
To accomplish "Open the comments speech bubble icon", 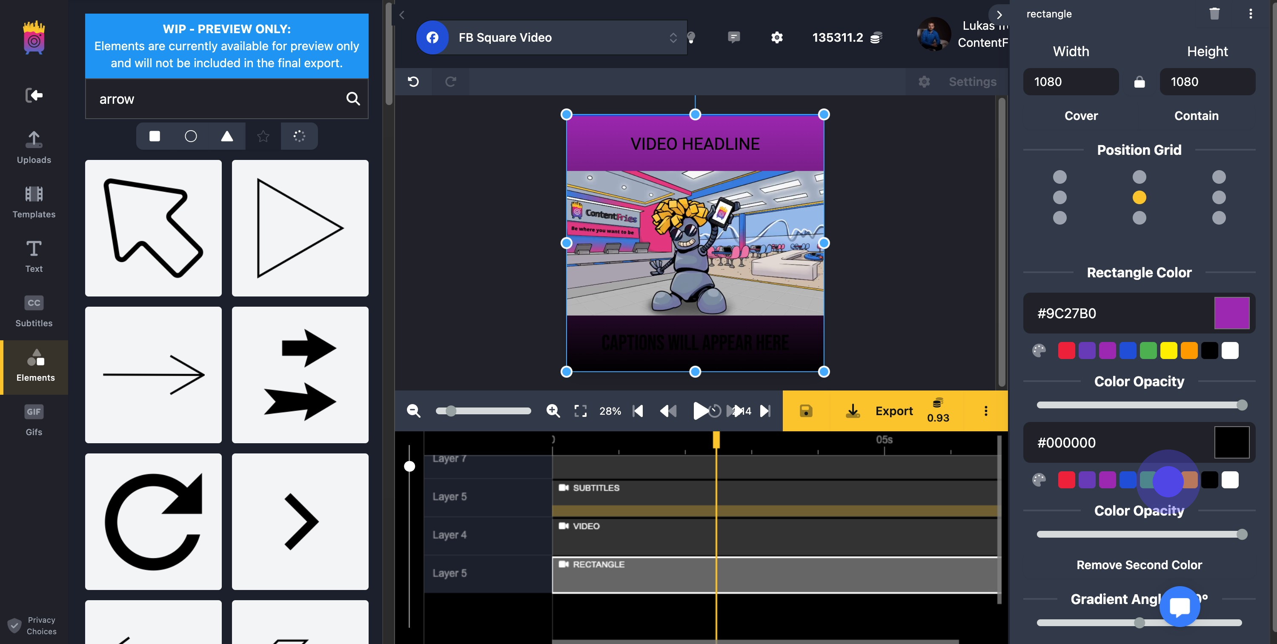I will [x=734, y=37].
